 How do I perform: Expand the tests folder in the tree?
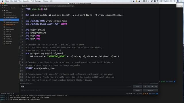pyautogui.click(x=3, y=10)
